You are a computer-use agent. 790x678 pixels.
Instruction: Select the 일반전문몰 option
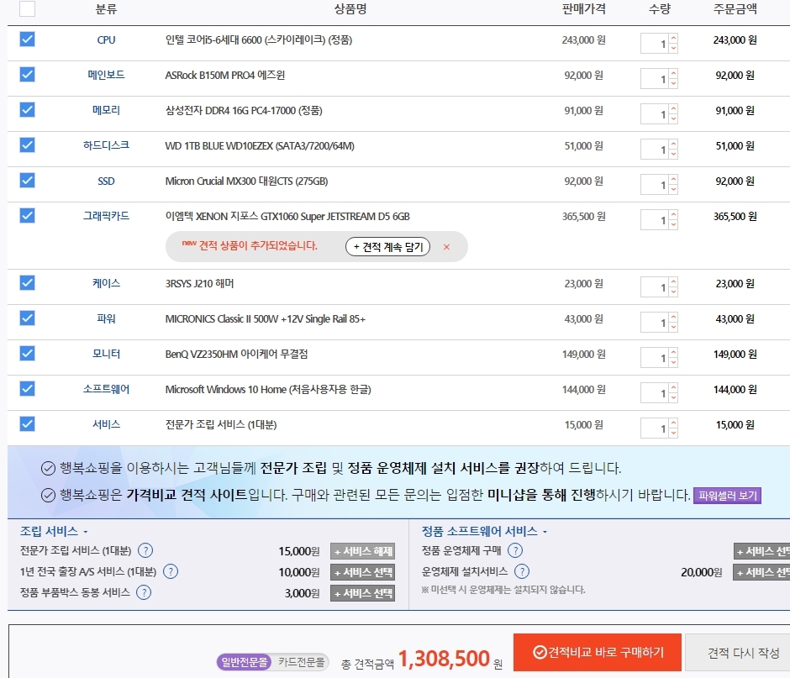(x=245, y=663)
